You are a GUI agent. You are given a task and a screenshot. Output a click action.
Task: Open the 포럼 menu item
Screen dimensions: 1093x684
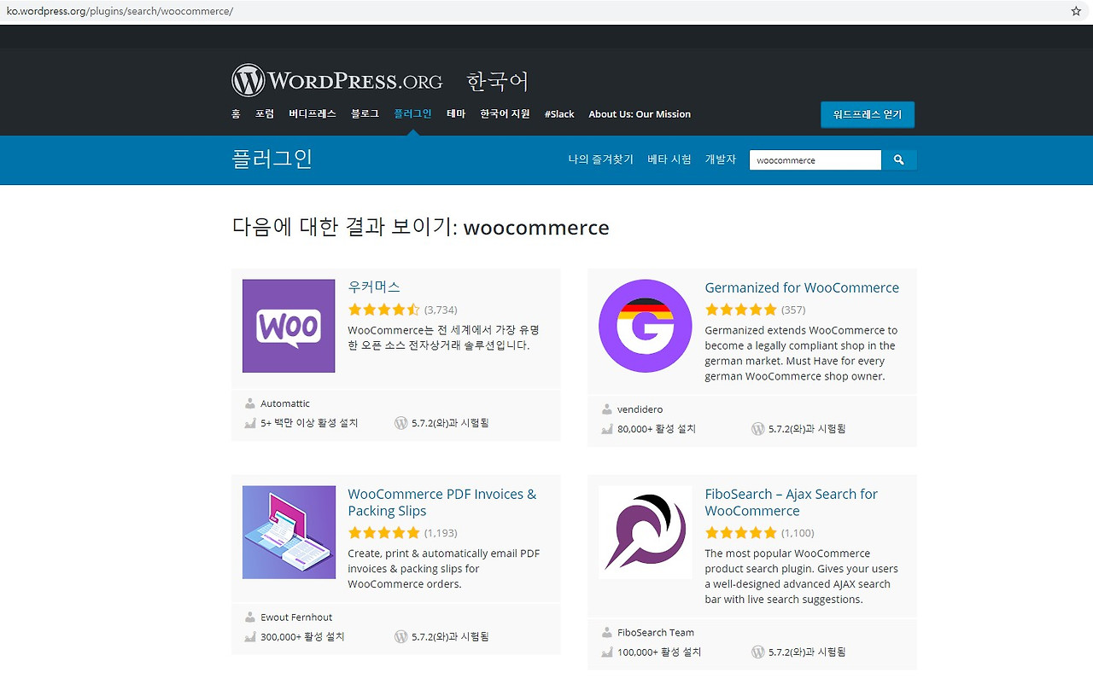click(x=265, y=113)
